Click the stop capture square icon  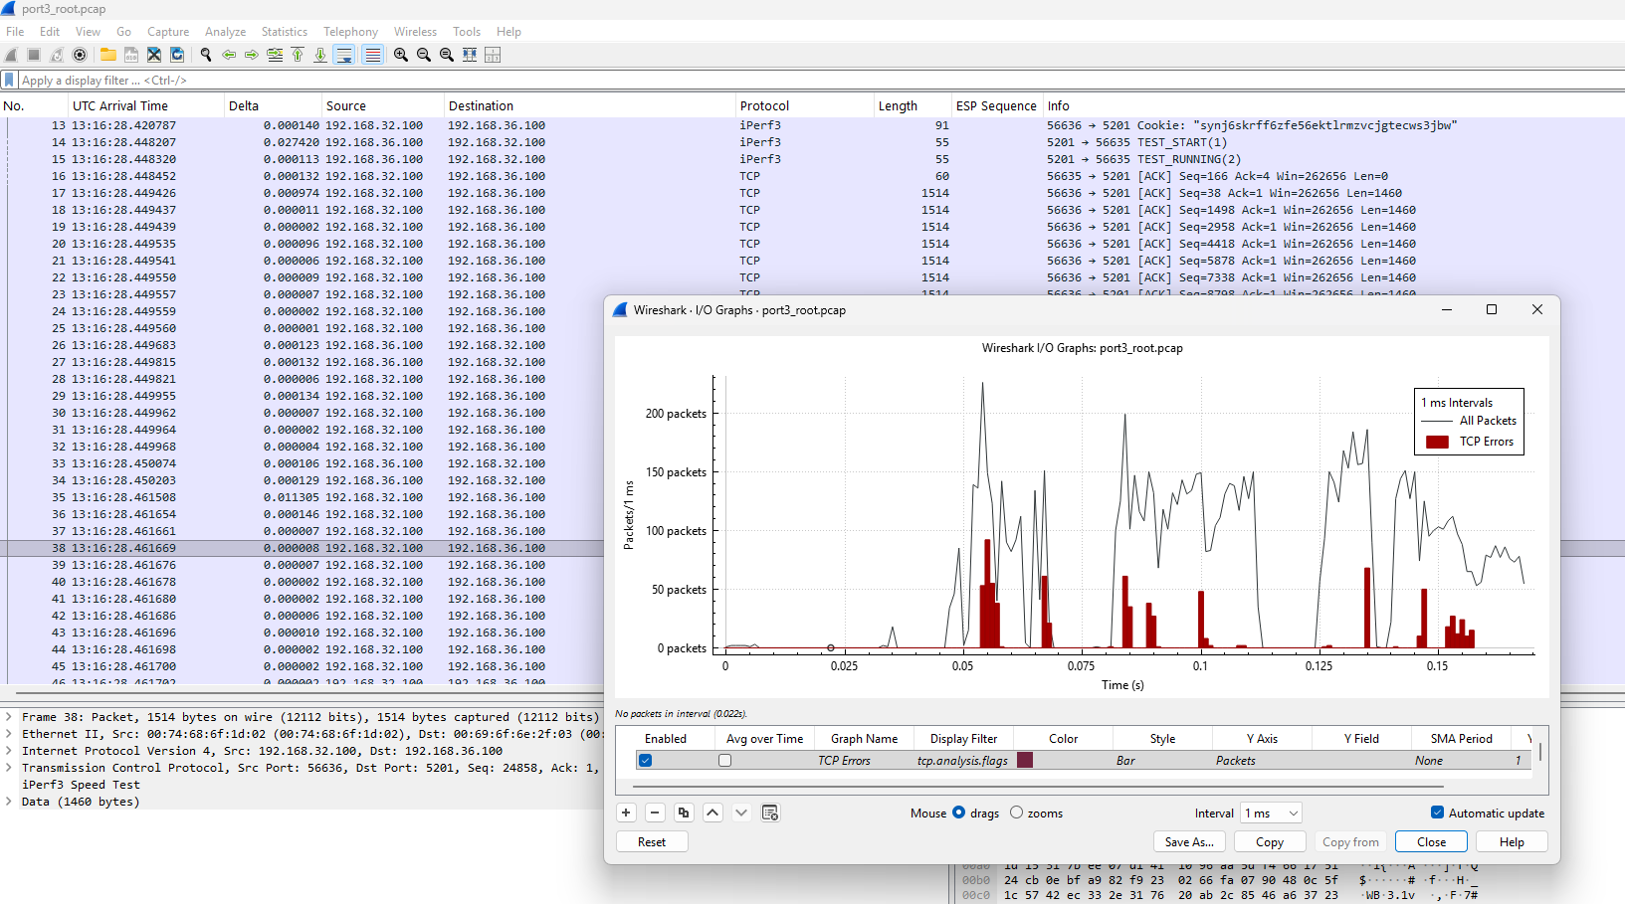coord(34,55)
